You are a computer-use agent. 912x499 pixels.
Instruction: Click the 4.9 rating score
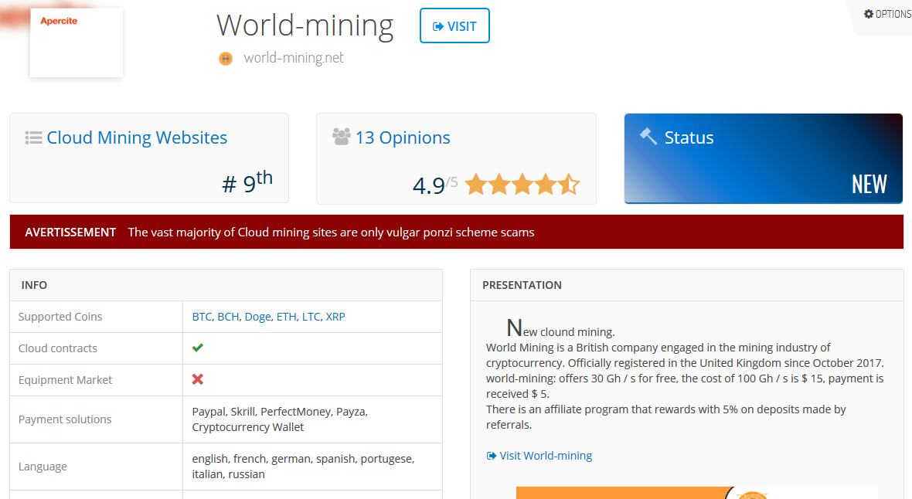coord(429,185)
